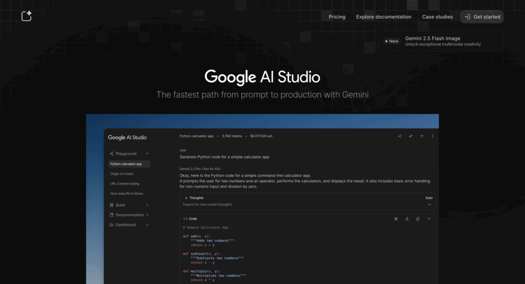Collapse the Playground section chevron
The width and height of the screenshot is (525, 284).
click(147, 153)
